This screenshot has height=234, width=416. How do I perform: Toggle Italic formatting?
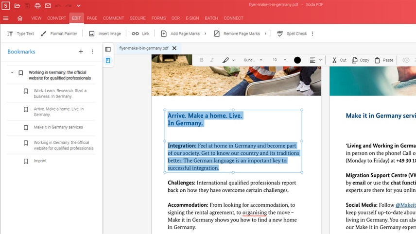(x=212, y=60)
